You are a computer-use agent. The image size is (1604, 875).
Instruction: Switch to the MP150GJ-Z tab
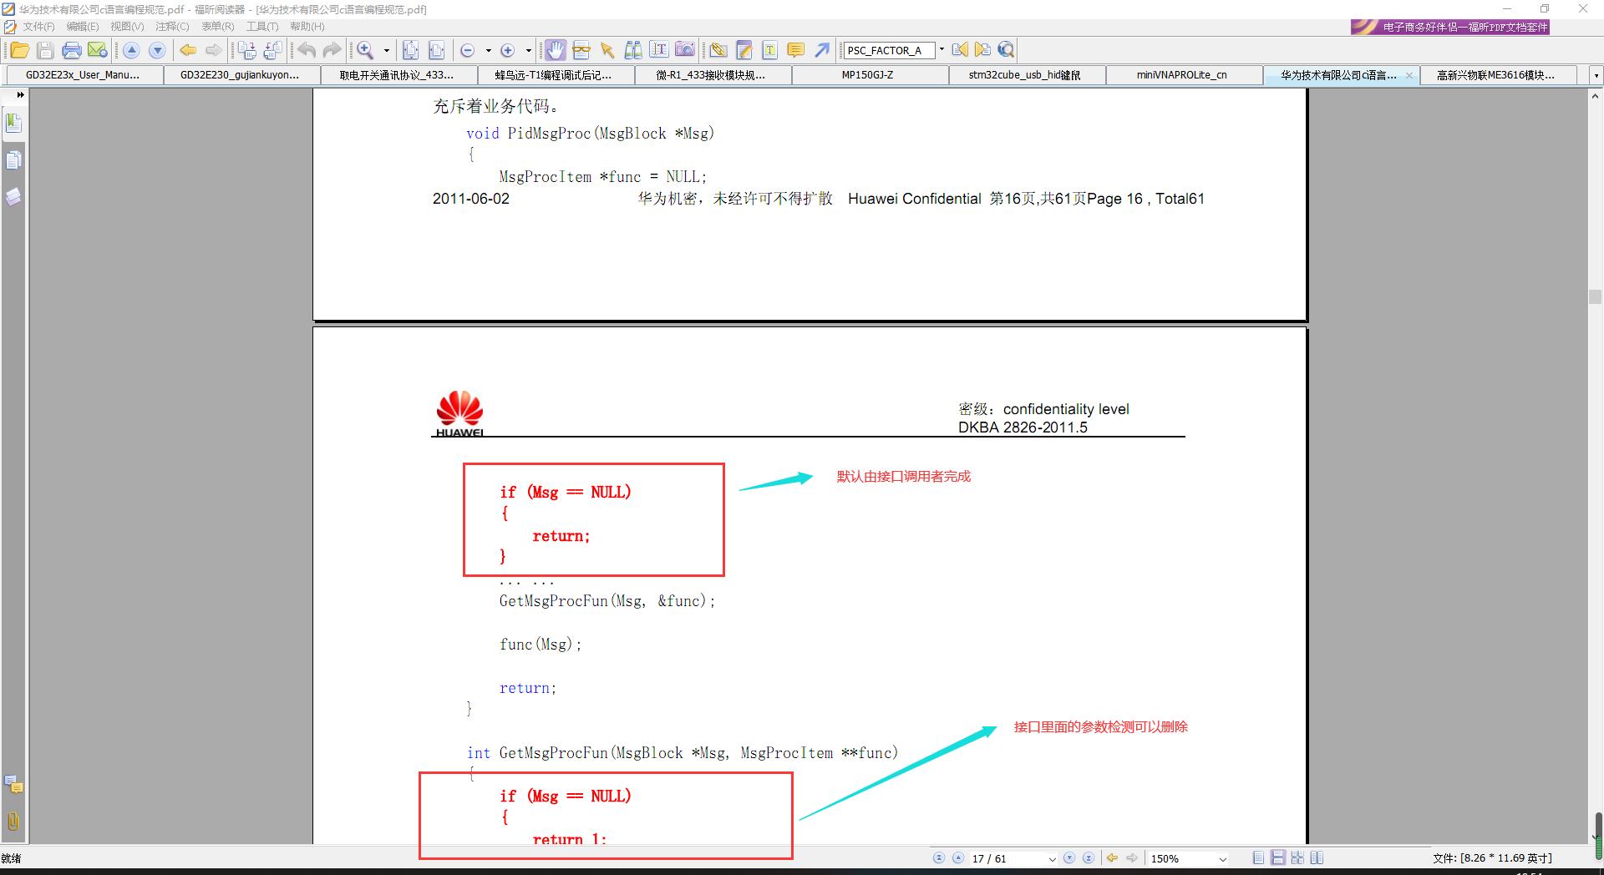(867, 75)
